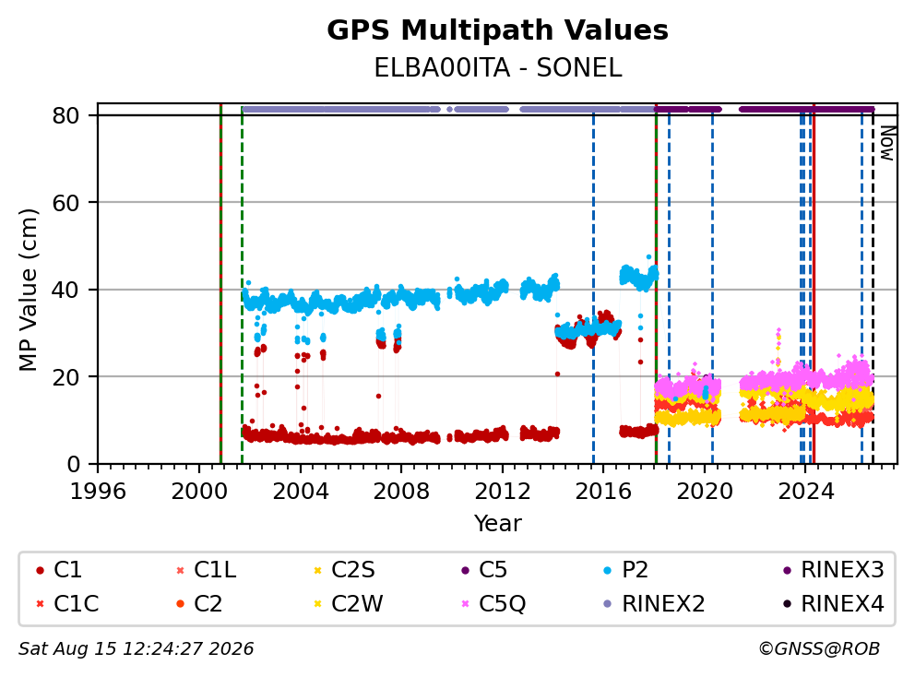
Task: Select the RINEX3 legend entry
Action: pyautogui.click(x=834, y=570)
